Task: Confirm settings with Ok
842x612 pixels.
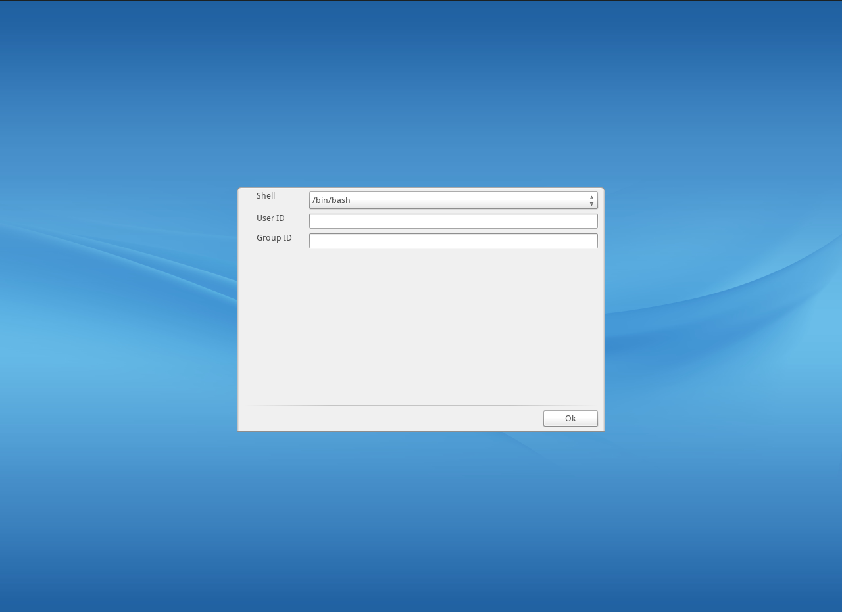Action: point(570,418)
